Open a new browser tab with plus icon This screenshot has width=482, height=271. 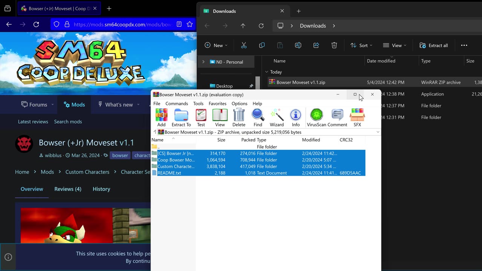tap(109, 8)
